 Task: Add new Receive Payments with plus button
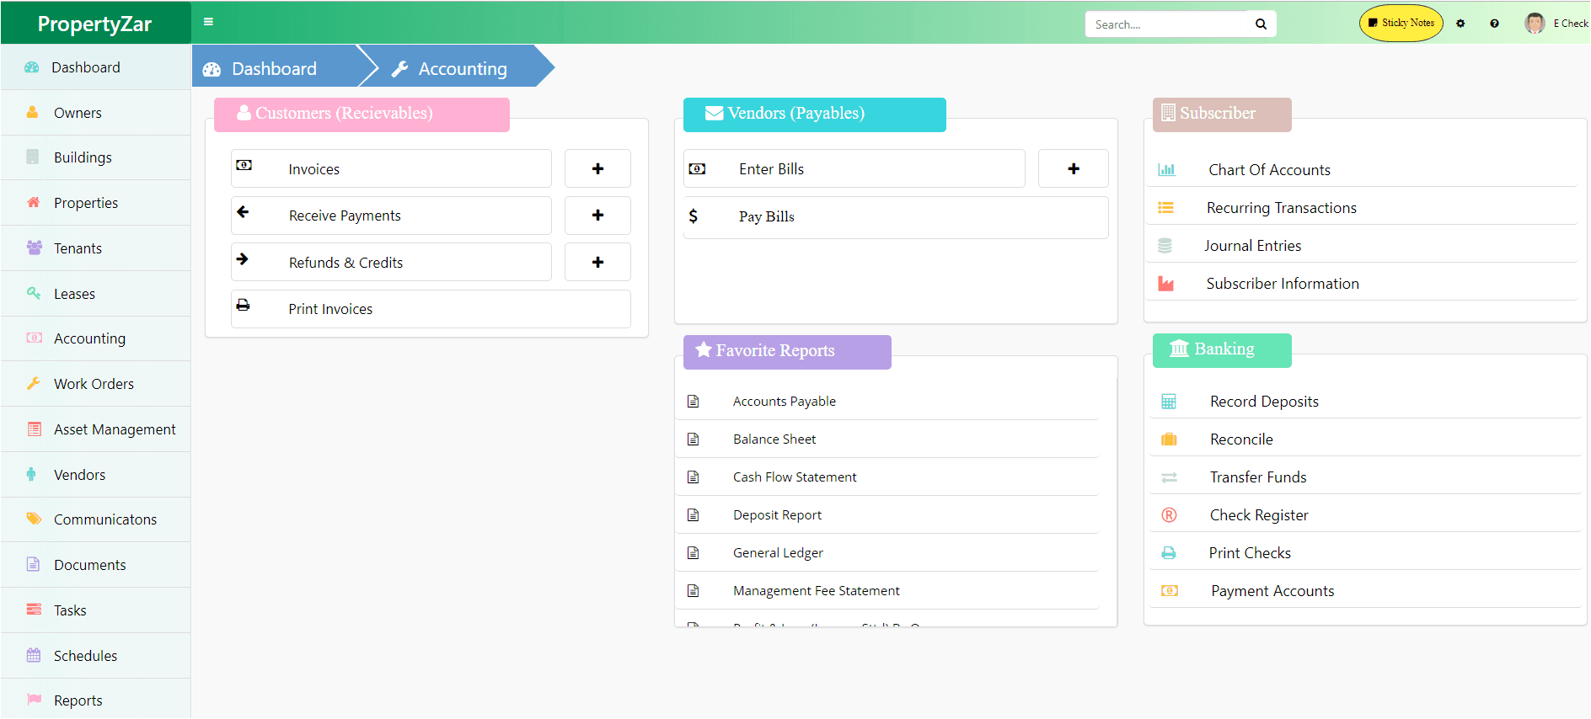click(x=597, y=216)
